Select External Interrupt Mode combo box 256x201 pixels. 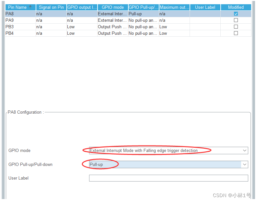click(x=169, y=150)
